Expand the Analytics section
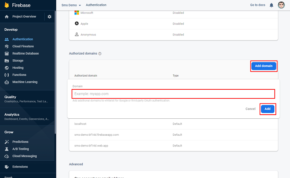290x178 pixels. [28, 116]
